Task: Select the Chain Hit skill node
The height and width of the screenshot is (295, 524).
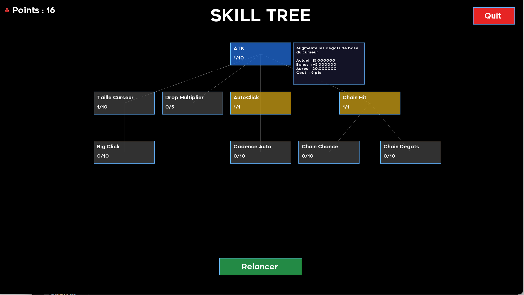Action: (x=370, y=103)
